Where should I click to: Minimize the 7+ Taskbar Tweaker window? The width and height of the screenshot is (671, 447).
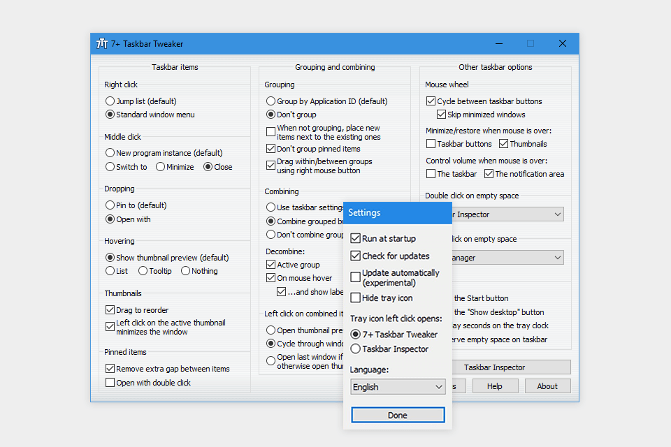[499, 43]
